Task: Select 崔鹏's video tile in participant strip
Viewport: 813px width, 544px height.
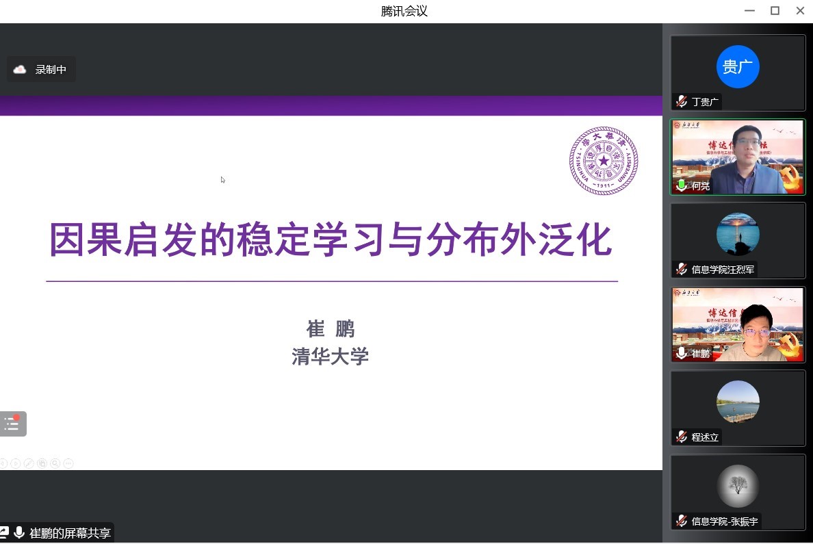Action: (738, 324)
